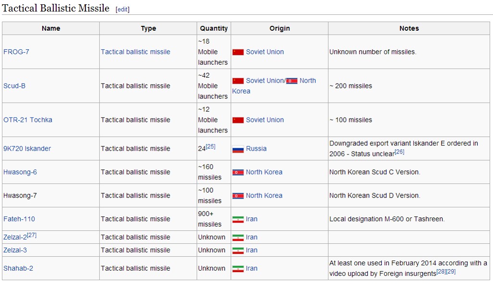Click North Korea link in Hwasong-7 row
The width and height of the screenshot is (493, 285).
point(264,195)
